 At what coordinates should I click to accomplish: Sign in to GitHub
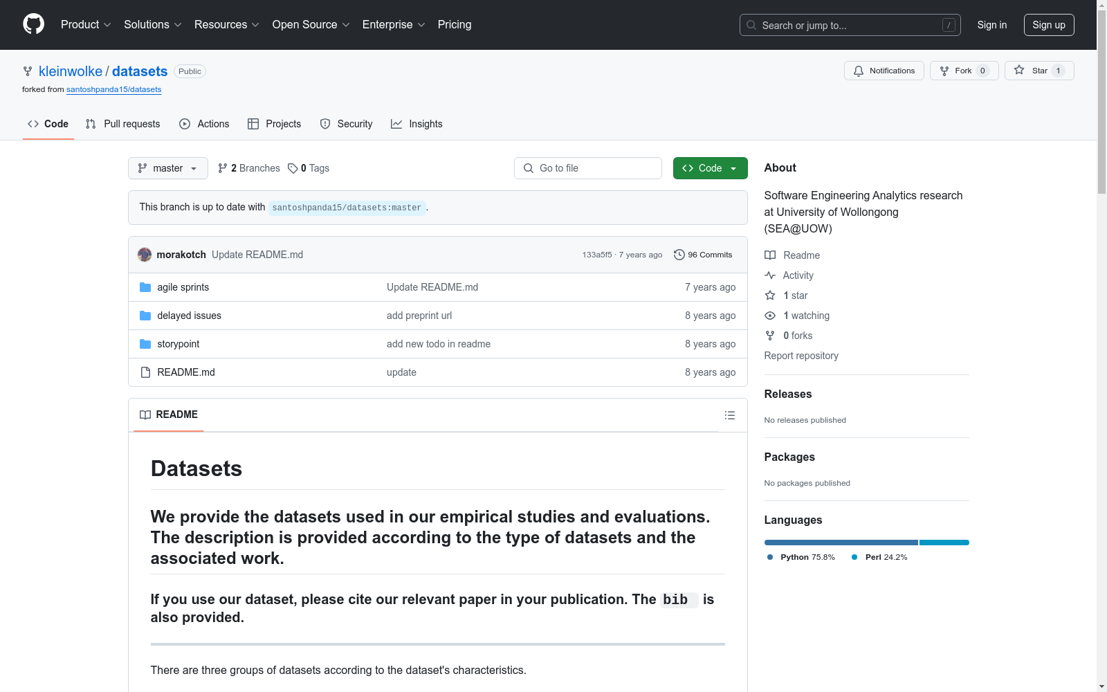click(x=992, y=25)
